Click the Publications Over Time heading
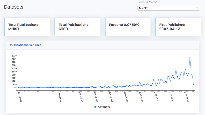The image size is (205, 115). click(25, 45)
